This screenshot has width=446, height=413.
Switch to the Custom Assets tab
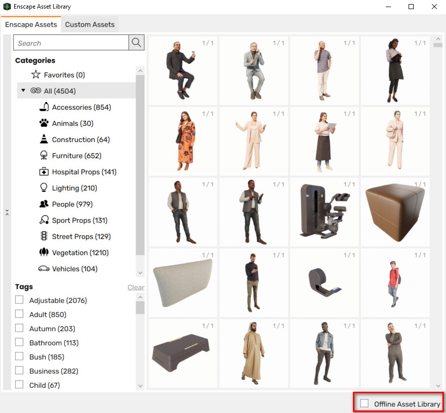[90, 24]
